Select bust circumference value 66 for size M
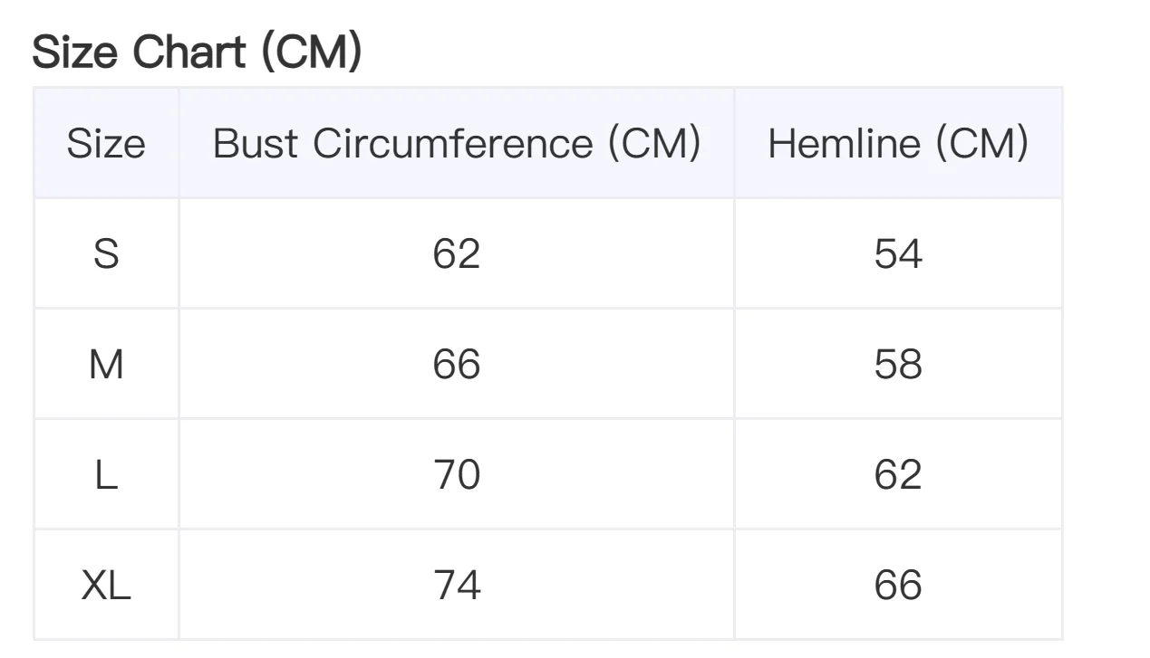The image size is (1150, 658). point(457,365)
